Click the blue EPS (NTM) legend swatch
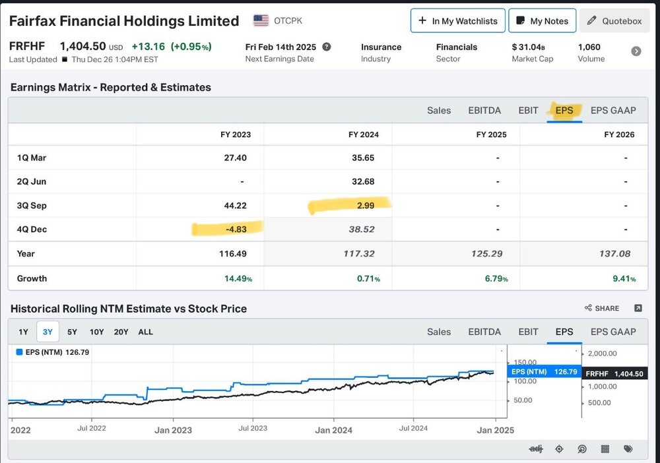The image size is (660, 463). pyautogui.click(x=19, y=352)
